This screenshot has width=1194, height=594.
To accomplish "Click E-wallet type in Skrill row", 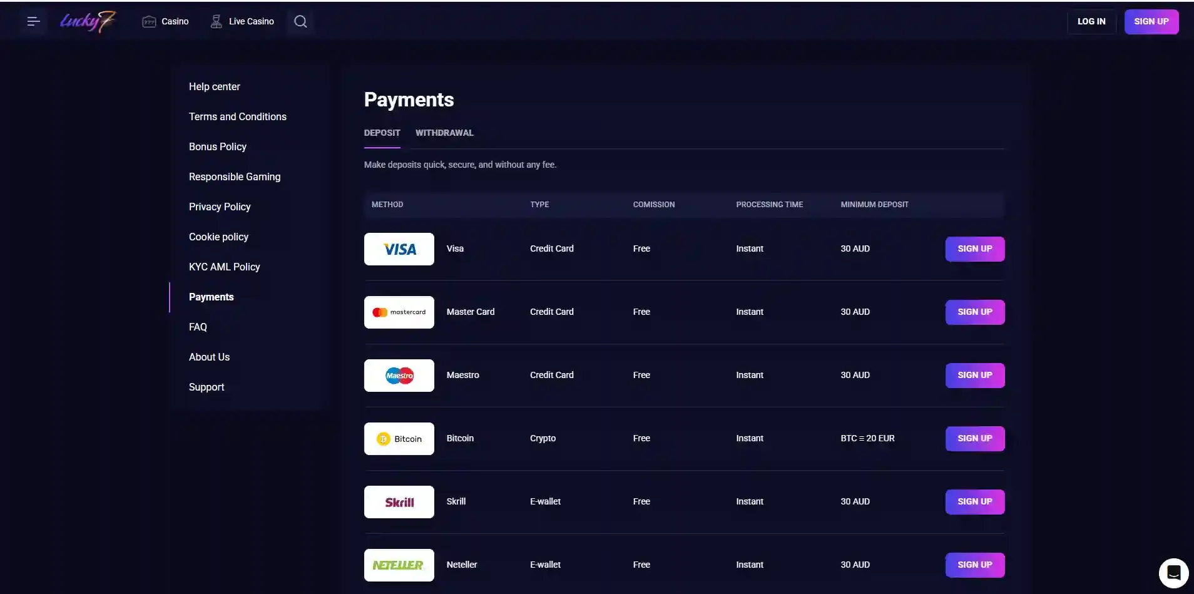I will (545, 501).
